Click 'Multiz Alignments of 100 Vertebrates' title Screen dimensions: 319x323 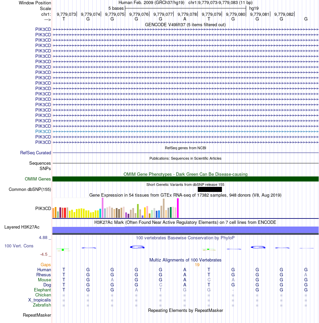[x=185, y=260]
